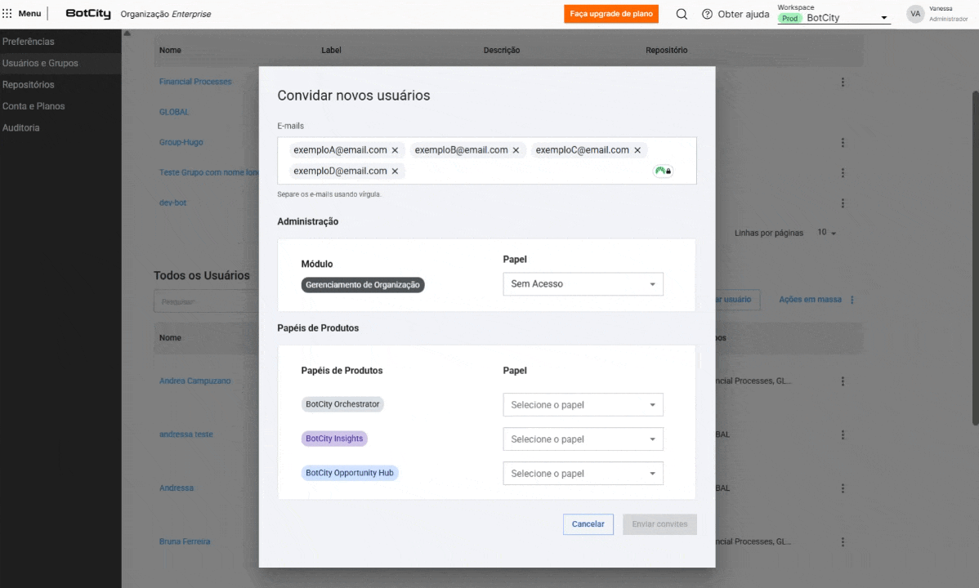Screen dimensions: 979x588
Task: Remove exemploA@email.com chip with X
Action: (x=395, y=150)
